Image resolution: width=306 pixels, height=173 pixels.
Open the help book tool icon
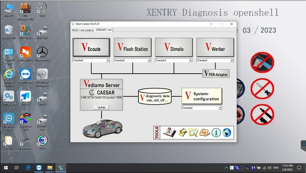click(x=169, y=133)
